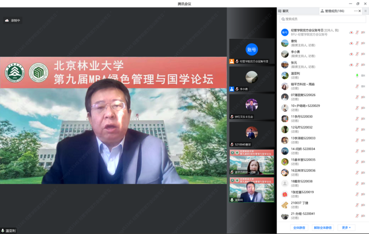Toggle camera icon of 14-闫明-5220034
369x234 pixels.
(363, 151)
